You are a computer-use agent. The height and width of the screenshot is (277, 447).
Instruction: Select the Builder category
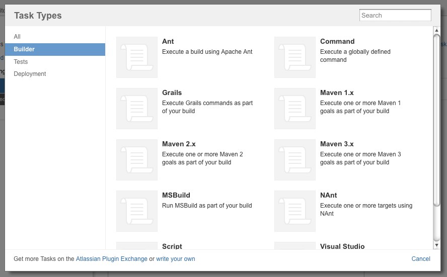55,49
